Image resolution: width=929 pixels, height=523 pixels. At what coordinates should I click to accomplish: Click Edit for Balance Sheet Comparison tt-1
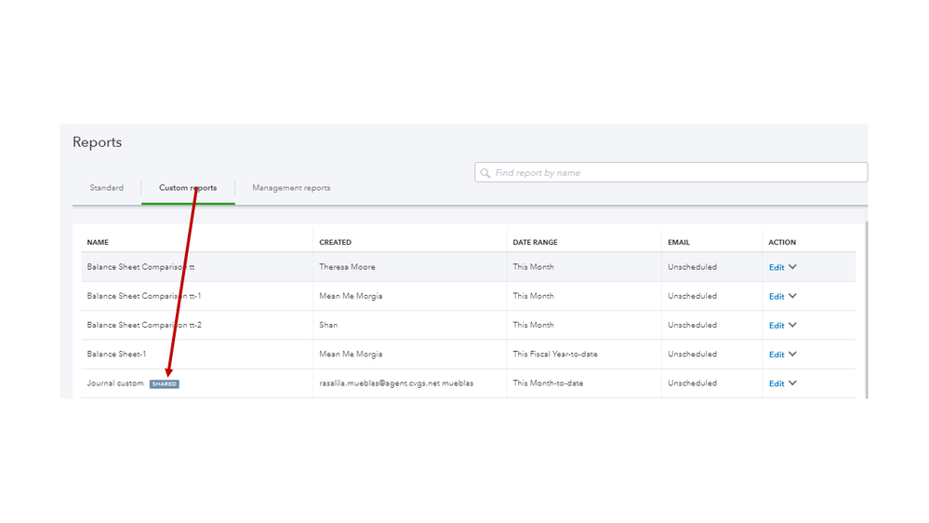click(776, 296)
